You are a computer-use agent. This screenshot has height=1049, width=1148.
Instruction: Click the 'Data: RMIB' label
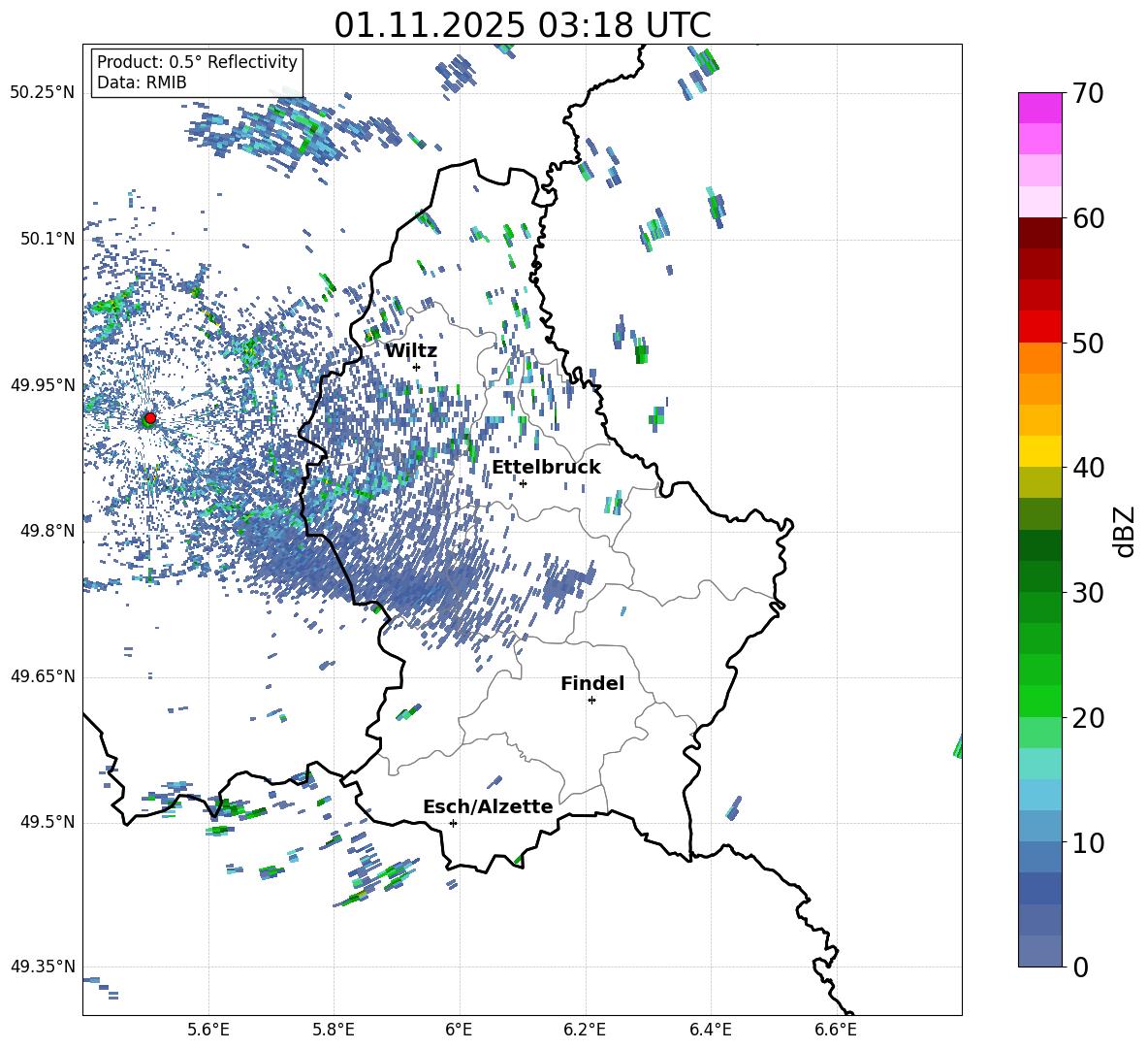point(142,82)
